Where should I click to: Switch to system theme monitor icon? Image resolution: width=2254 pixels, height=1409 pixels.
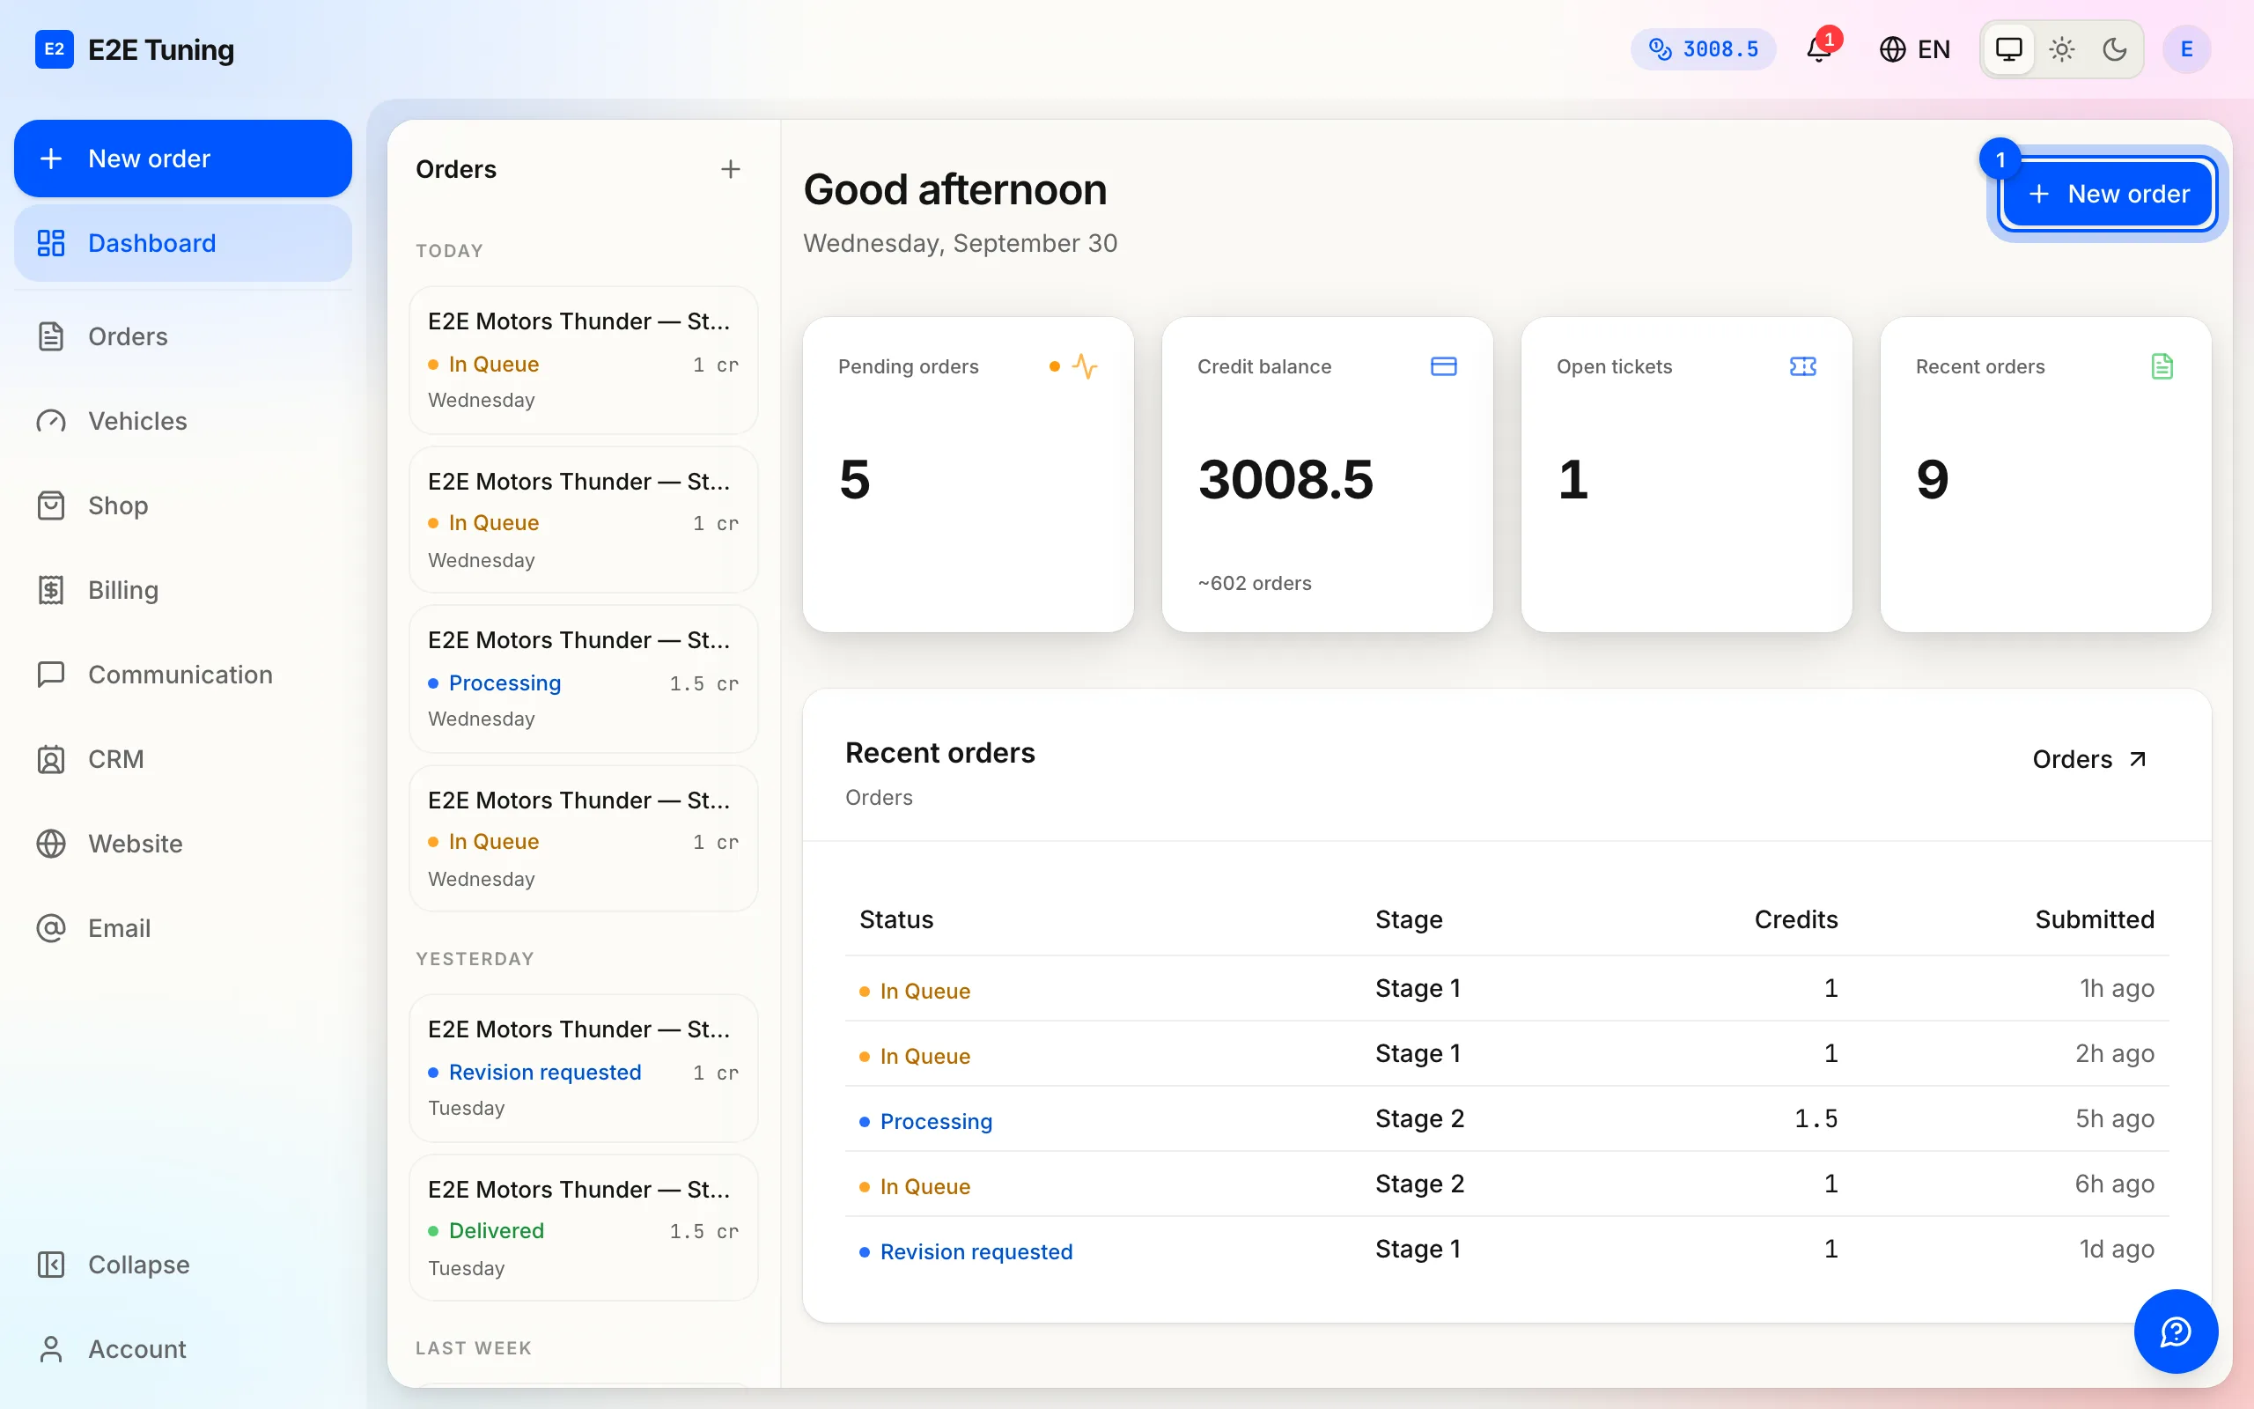pos(2008,48)
